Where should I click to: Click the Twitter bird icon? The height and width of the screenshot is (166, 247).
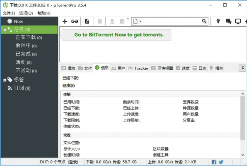pyautogui.click(x=221, y=162)
